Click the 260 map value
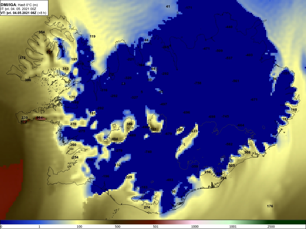306x229 pixels. click(73, 145)
